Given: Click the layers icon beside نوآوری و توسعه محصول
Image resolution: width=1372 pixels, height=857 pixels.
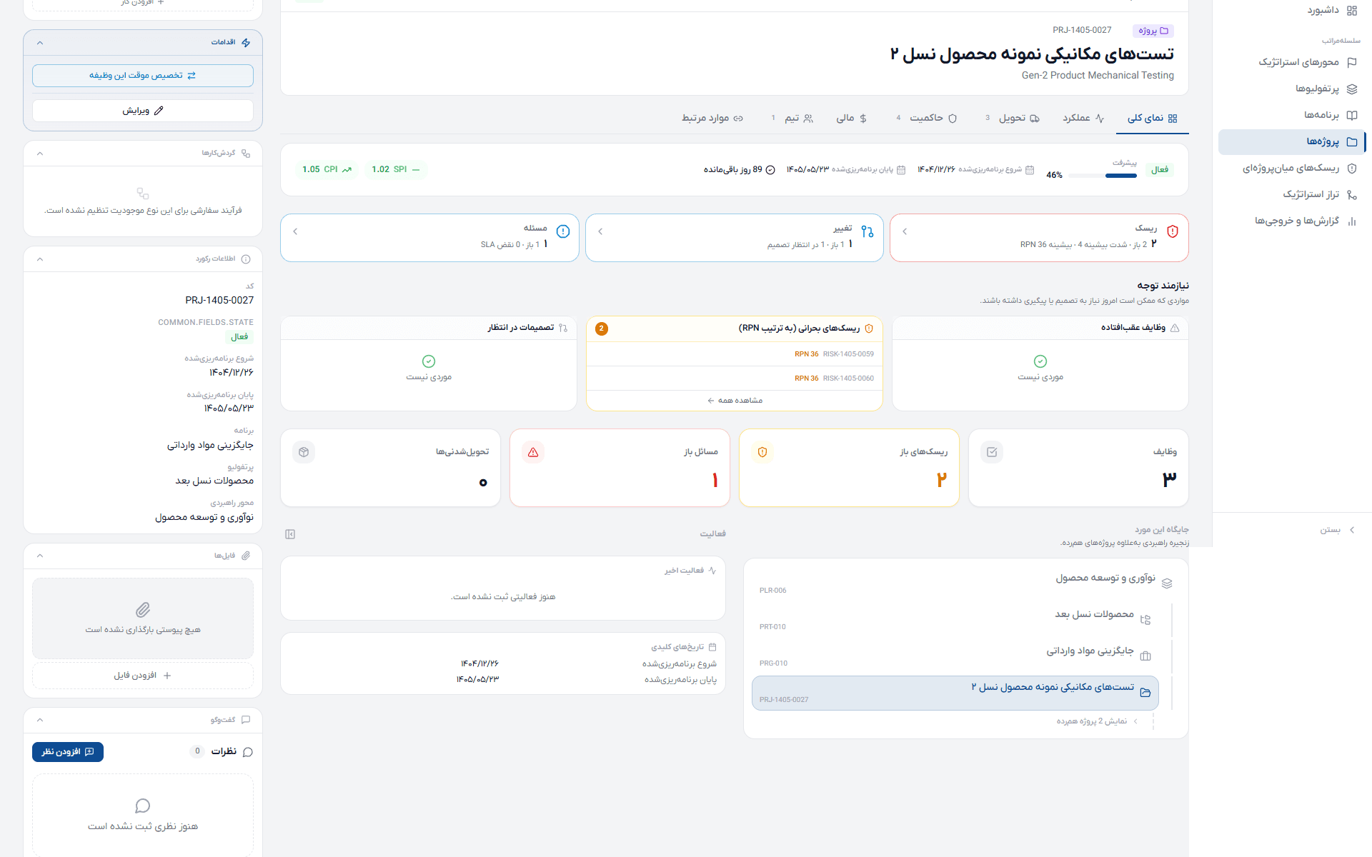Looking at the screenshot, I should pos(1167,583).
